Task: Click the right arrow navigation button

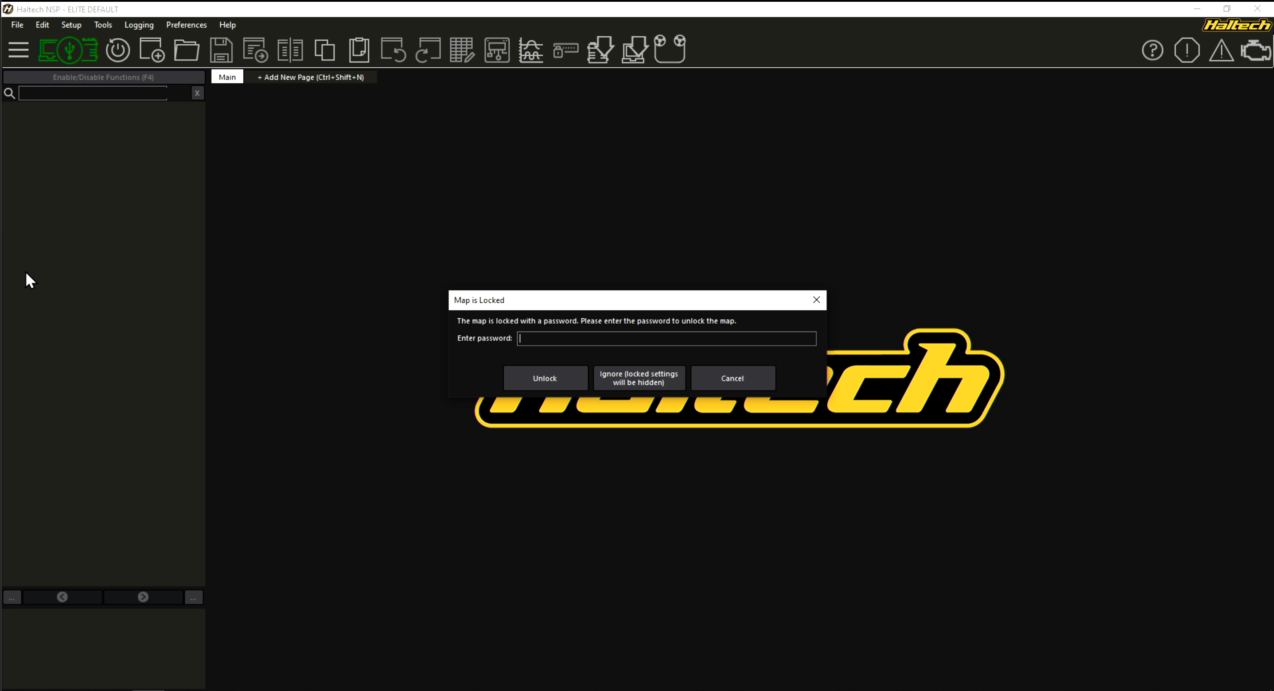Action: (x=144, y=597)
